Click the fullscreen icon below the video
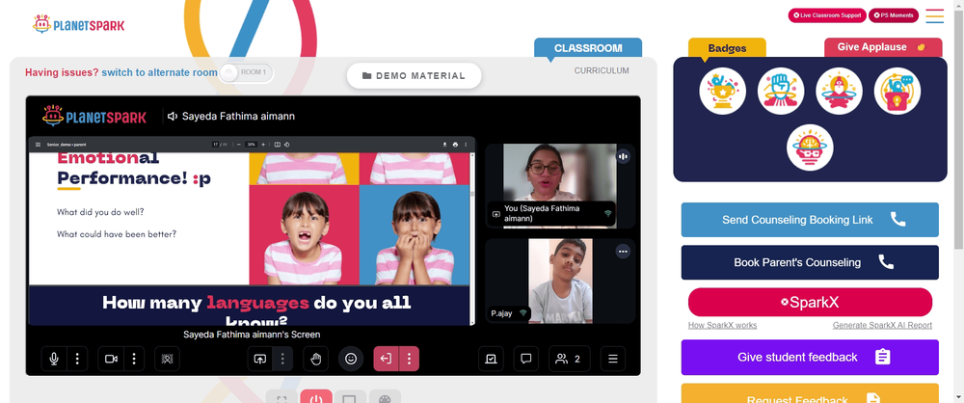 282,397
